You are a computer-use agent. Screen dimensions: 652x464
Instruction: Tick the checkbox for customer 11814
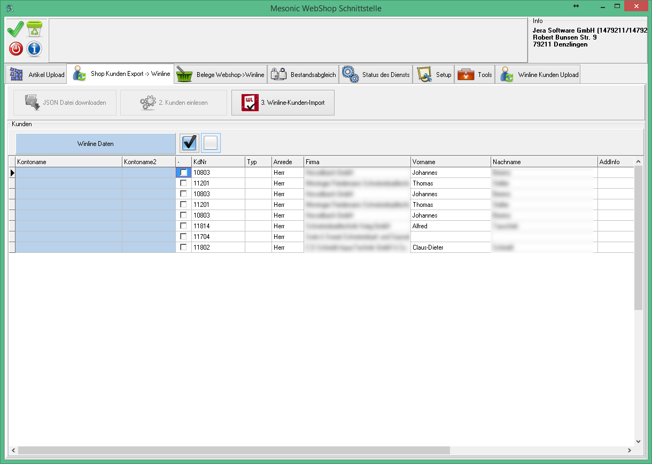[184, 226]
